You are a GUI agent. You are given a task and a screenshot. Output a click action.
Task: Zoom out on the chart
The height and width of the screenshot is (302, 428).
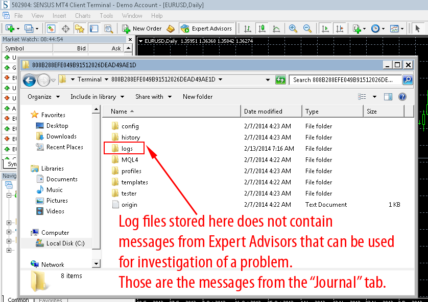(x=307, y=29)
